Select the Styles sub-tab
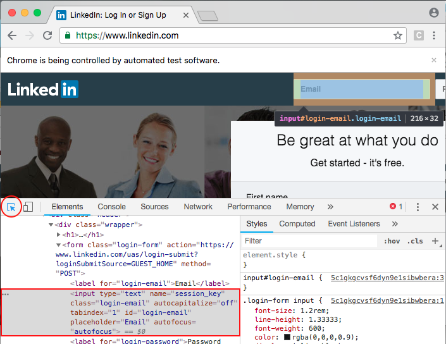 click(x=257, y=224)
